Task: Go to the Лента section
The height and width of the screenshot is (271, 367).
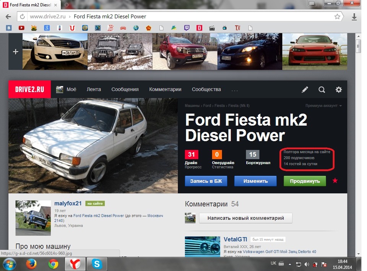Action: click(94, 89)
